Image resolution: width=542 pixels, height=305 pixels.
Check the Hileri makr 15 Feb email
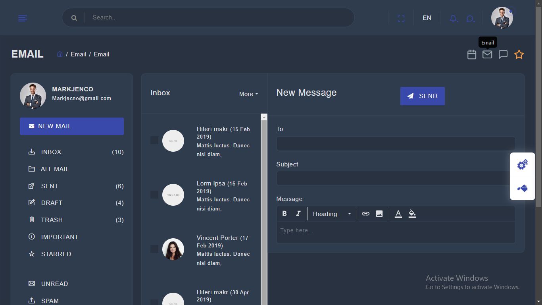point(154,140)
